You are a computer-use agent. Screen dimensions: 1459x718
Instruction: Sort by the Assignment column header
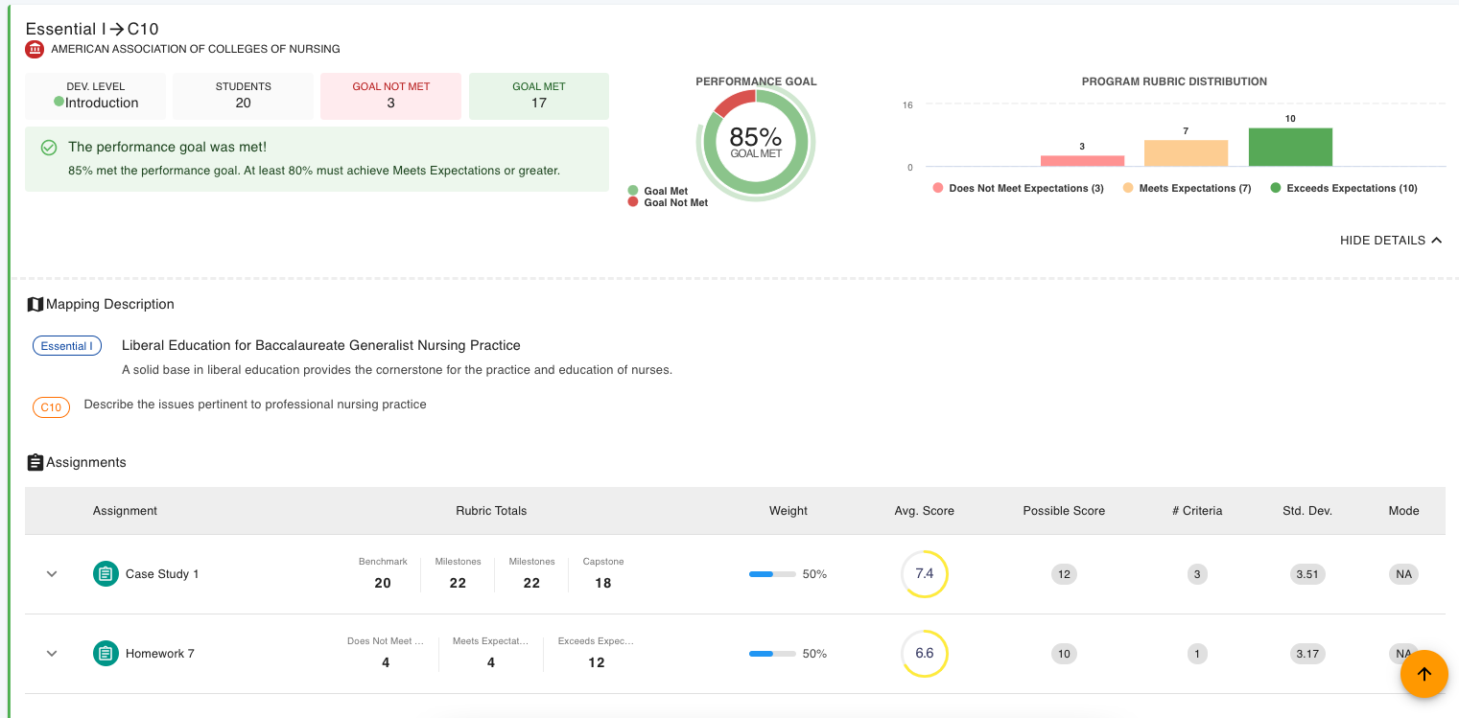click(125, 511)
